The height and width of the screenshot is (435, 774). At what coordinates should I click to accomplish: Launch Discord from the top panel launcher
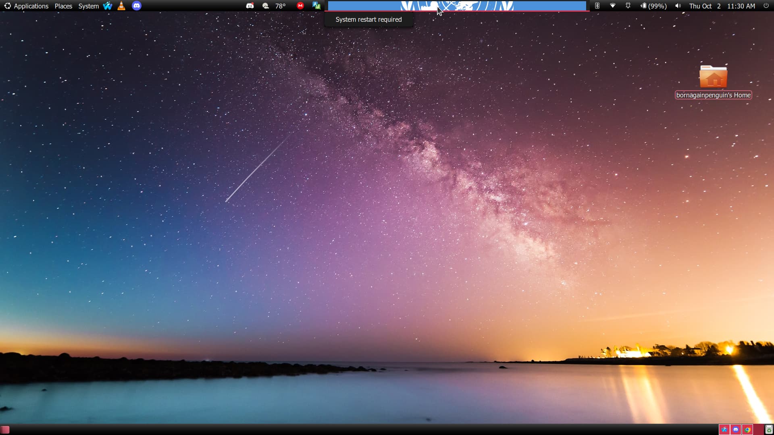[x=137, y=6]
